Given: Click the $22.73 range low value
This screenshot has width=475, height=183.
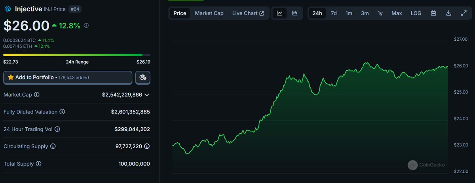Looking at the screenshot, I should tap(10, 62).
